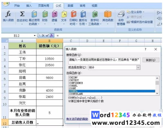Click the Insert Function fx ribbon icon

click(x=8, y=14)
